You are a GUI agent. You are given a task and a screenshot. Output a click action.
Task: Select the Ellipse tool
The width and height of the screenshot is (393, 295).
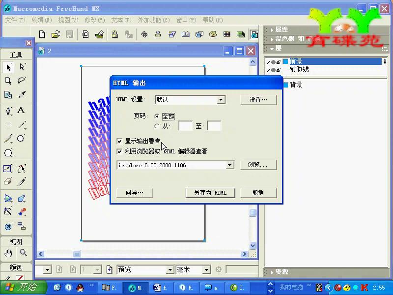tap(21, 138)
